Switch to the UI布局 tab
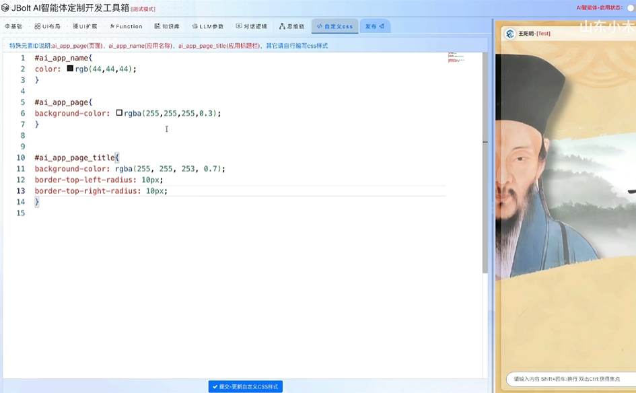The height and width of the screenshot is (393, 636). (x=48, y=26)
